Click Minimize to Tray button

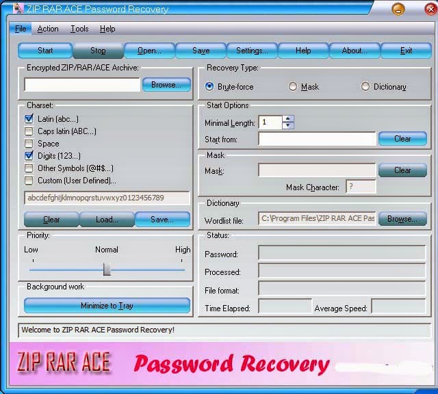[x=107, y=306]
